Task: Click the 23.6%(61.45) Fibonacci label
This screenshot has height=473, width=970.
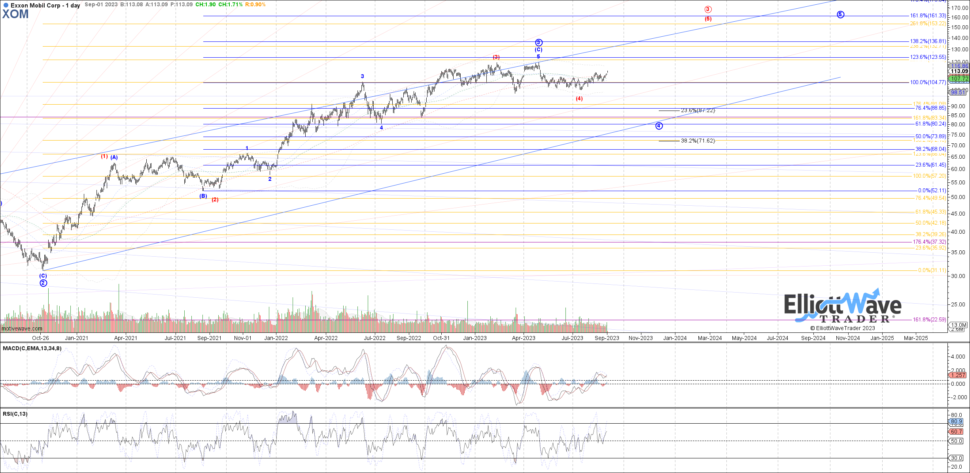Action: pyautogui.click(x=930, y=165)
